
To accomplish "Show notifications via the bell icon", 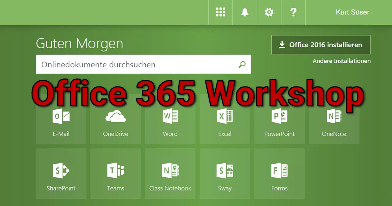I will tap(245, 12).
